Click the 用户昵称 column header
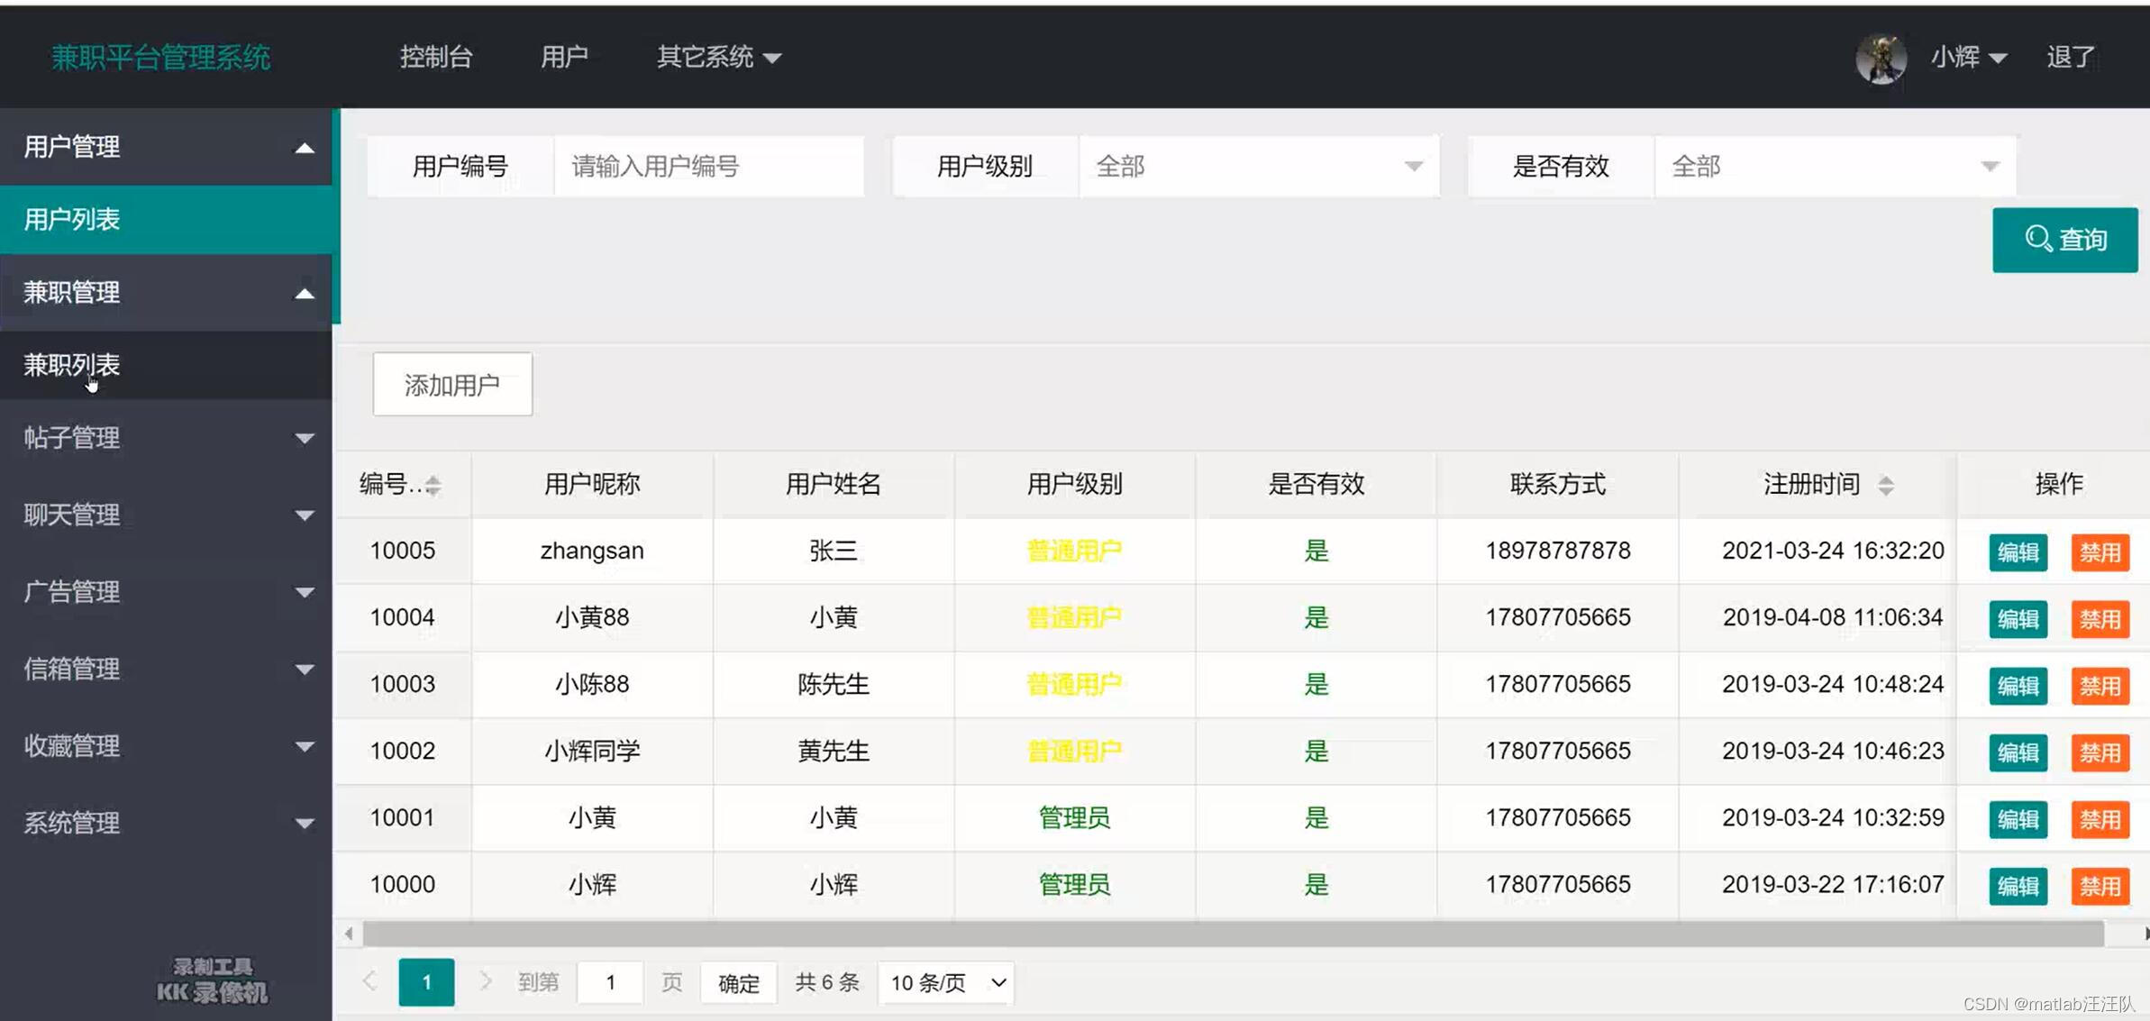This screenshot has width=2150, height=1021. pyautogui.click(x=592, y=485)
